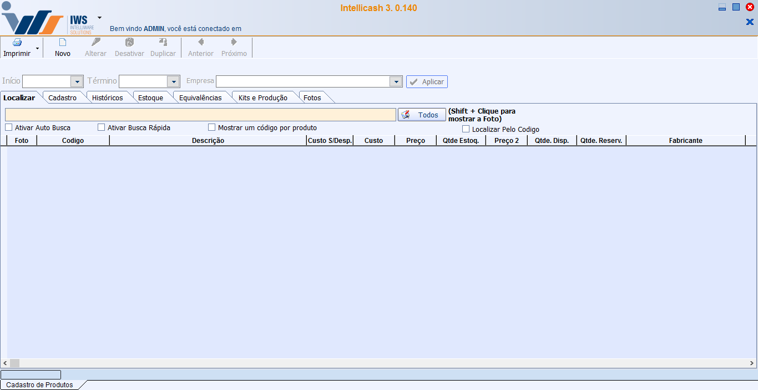Screen dimensions: 758x390
Task: Check Mostrar um código por produto
Action: pos(212,127)
